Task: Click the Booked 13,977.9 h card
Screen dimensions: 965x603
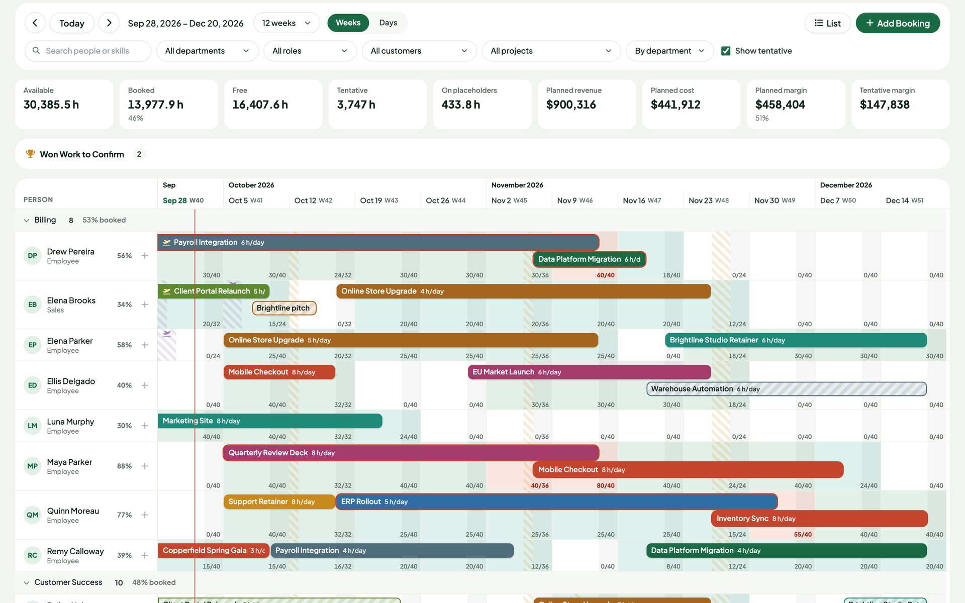Action: (x=169, y=105)
